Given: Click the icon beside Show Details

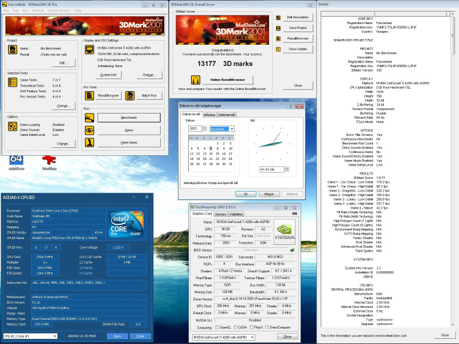Looking at the screenshot, I should tap(278, 49).
